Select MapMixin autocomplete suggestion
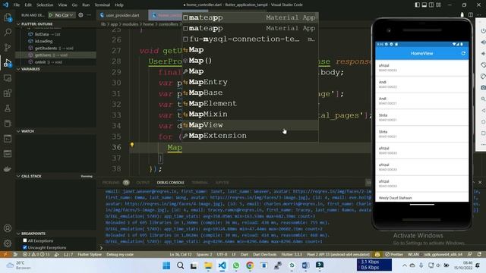Image resolution: width=486 pixels, height=273 pixels. click(x=250, y=115)
